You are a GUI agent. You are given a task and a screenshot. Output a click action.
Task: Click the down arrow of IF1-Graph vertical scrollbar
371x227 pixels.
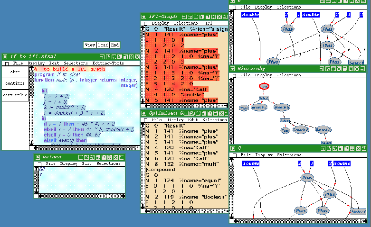click(x=143, y=100)
